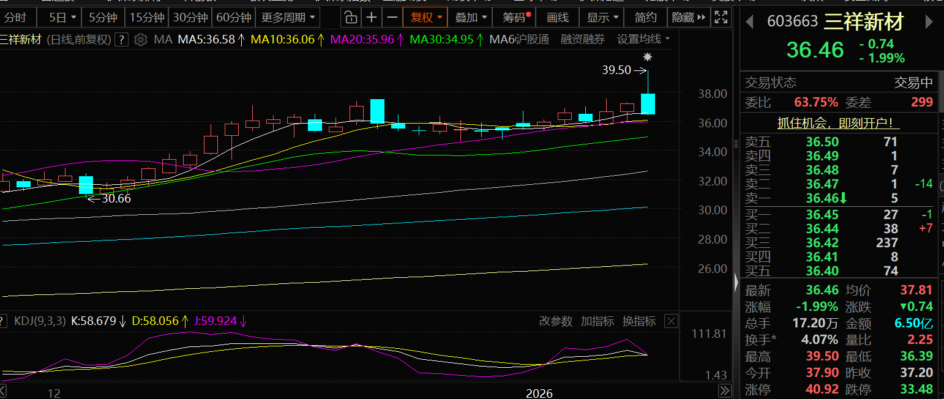Go to next stock with right arrow
This screenshot has width=944, height=399.
click(x=929, y=22)
